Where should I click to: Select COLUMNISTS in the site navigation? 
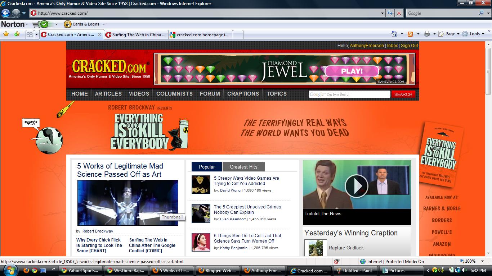(174, 93)
